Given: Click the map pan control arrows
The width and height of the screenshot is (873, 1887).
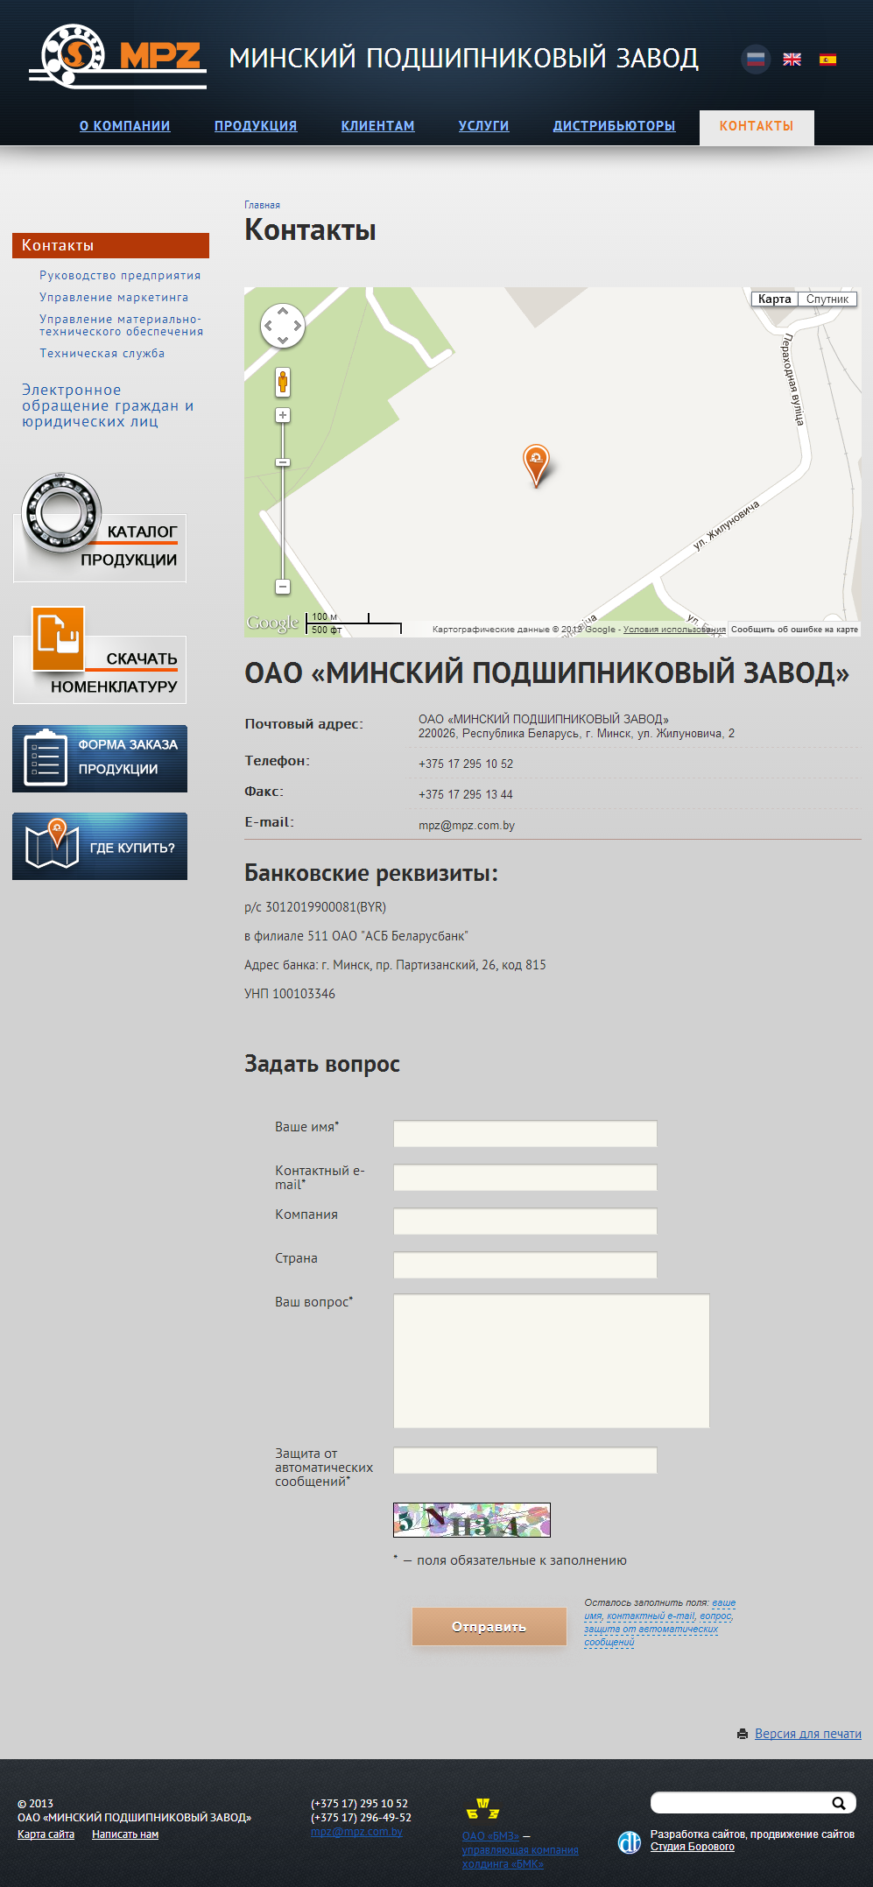Looking at the screenshot, I should pos(283,326).
